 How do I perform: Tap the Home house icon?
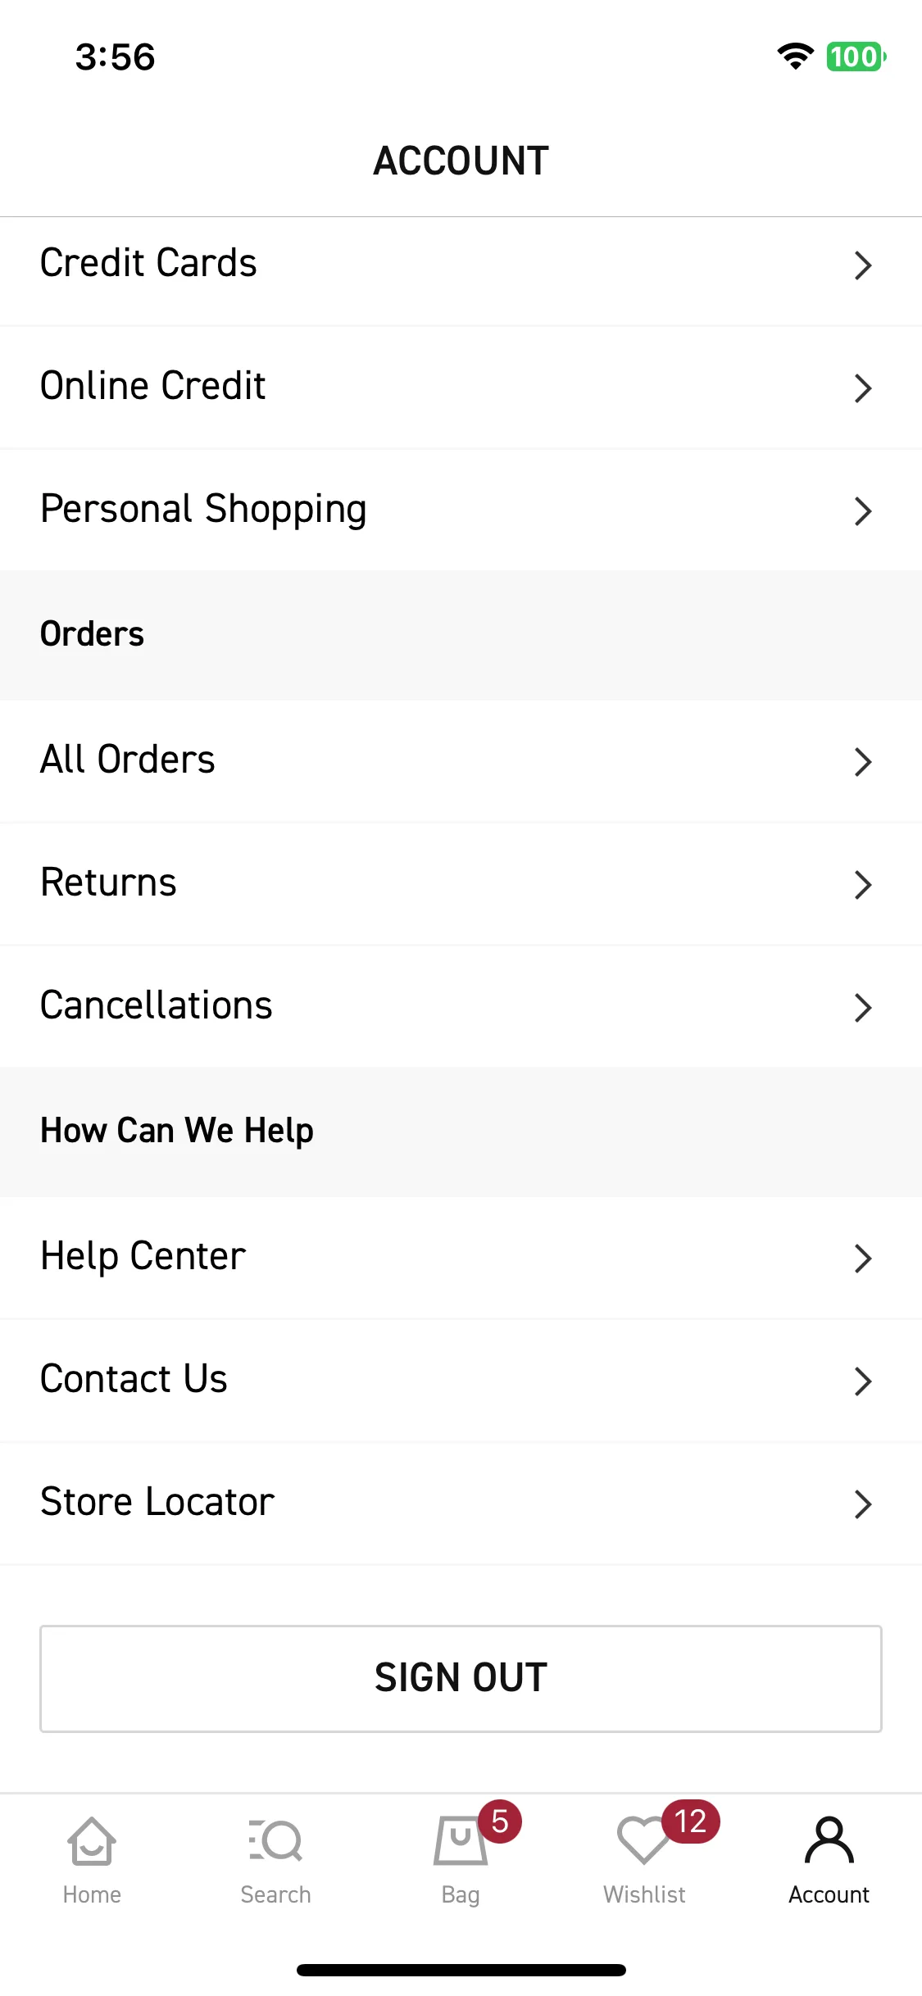(92, 1841)
